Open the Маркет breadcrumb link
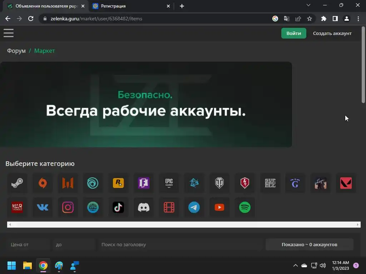The width and height of the screenshot is (366, 274). pos(45,51)
